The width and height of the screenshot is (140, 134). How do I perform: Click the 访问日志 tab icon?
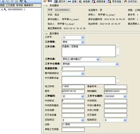pyautogui.click(x=125, y=1)
